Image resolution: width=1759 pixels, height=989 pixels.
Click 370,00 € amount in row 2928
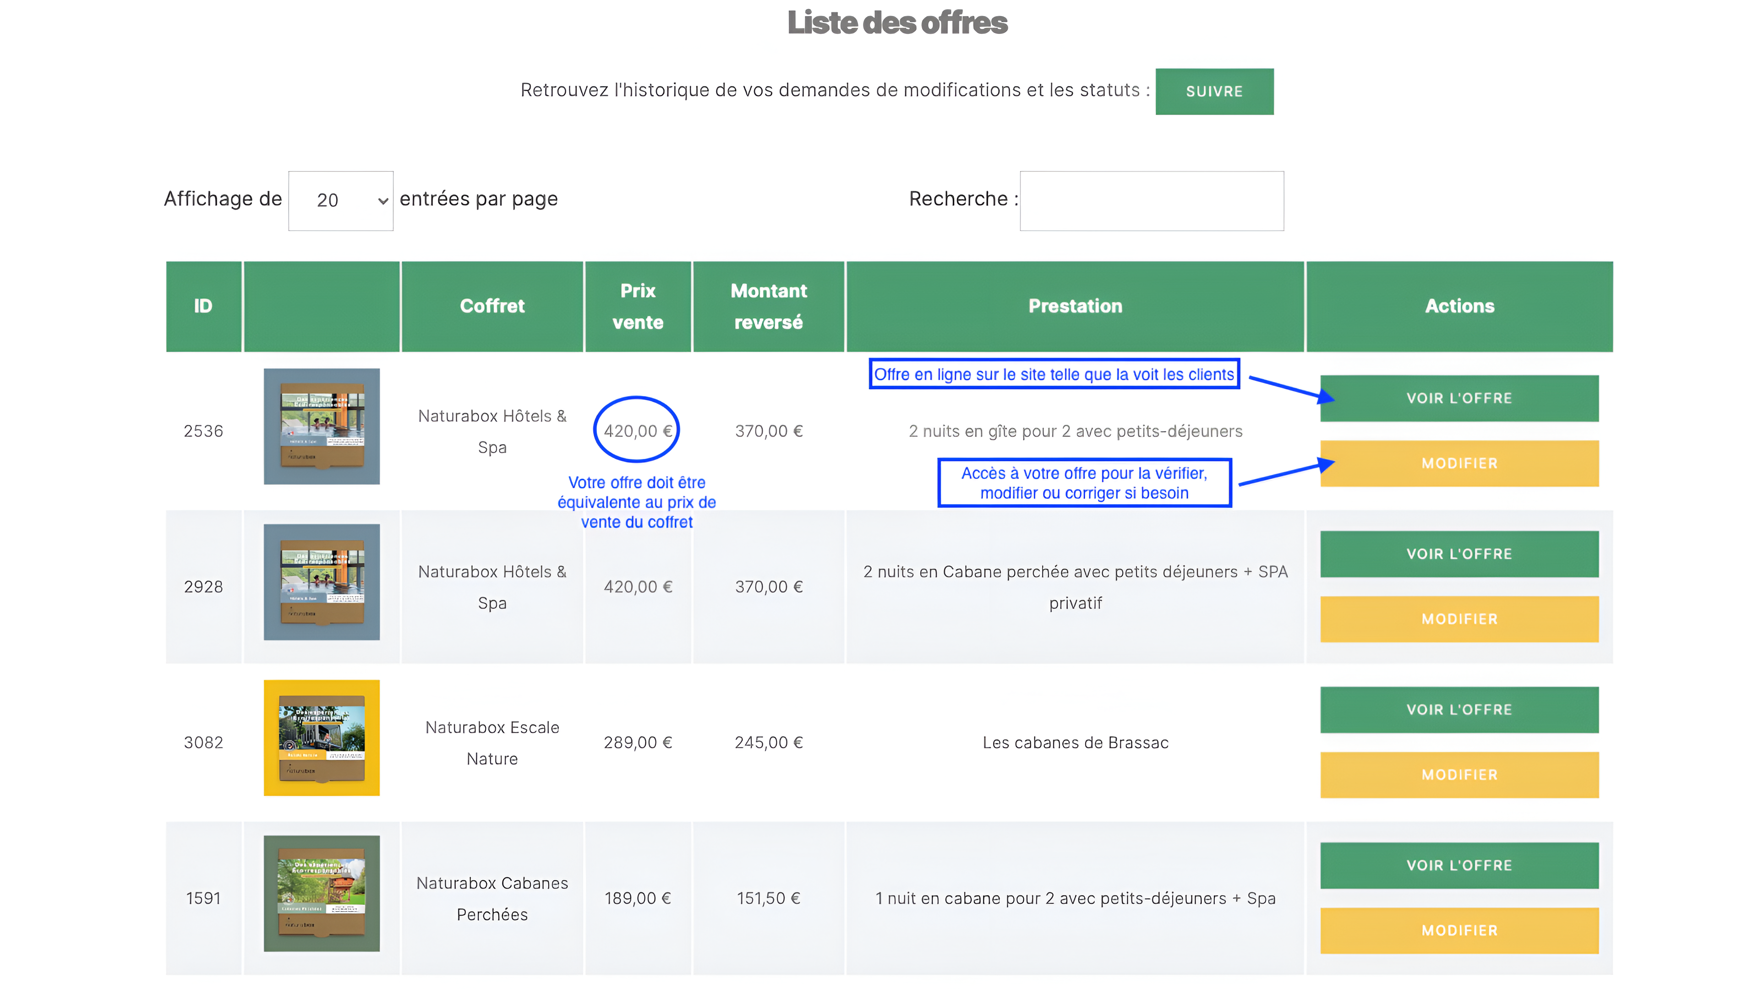[769, 587]
